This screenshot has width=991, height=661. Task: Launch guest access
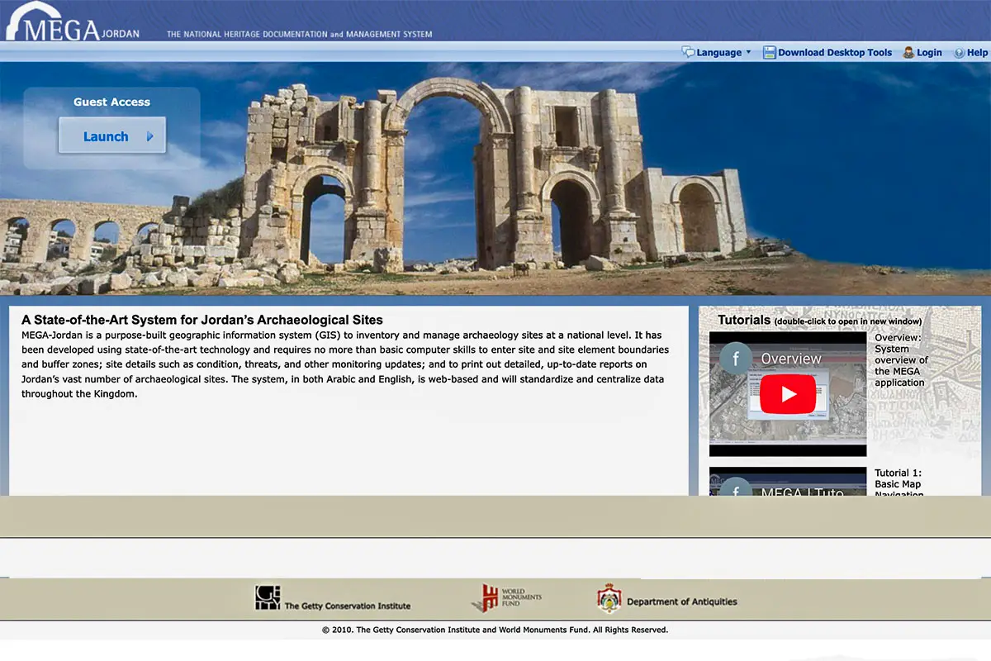[x=112, y=136]
